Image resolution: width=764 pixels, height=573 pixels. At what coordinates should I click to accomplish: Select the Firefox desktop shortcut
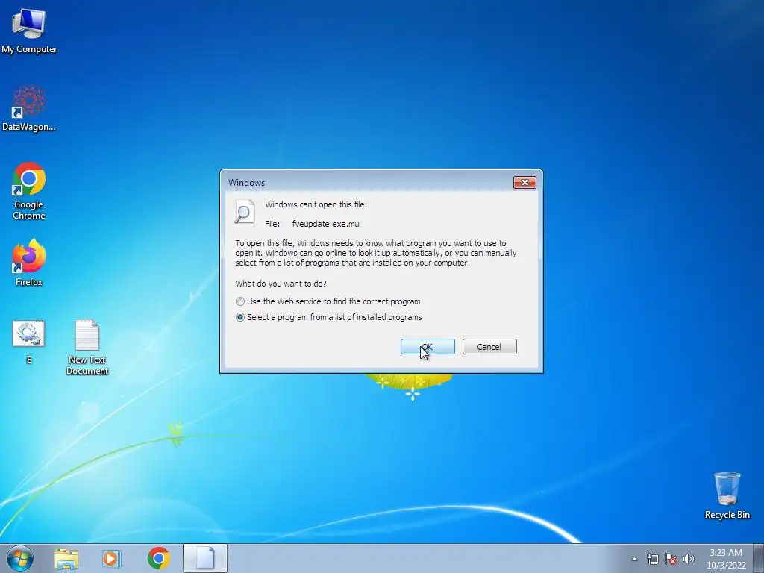coord(29,262)
